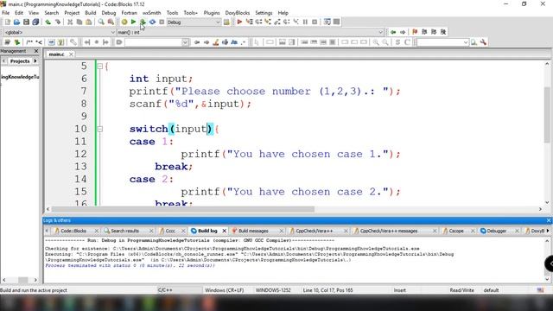The height and width of the screenshot is (311, 553).
Task: Click the Save all files icon
Action: (35, 22)
